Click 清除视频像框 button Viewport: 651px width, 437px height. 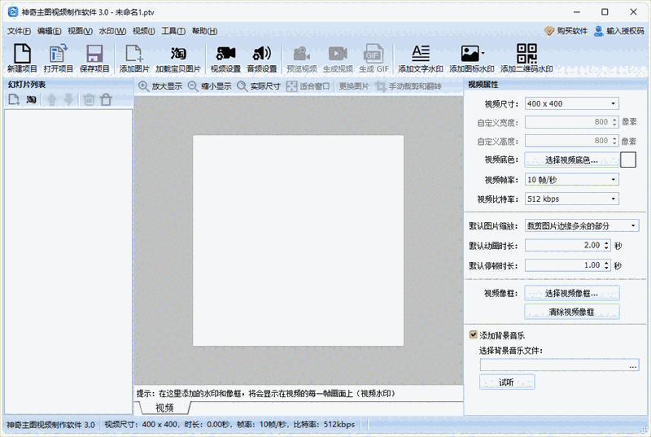572,312
